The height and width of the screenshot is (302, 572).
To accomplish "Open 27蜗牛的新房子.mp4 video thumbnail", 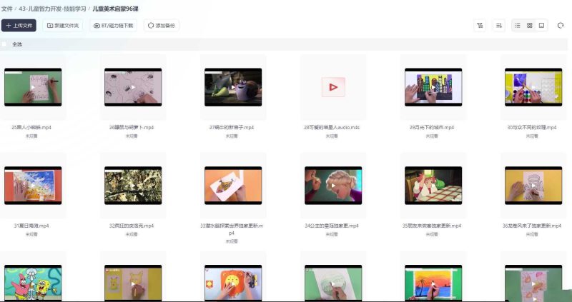I will click(232, 86).
